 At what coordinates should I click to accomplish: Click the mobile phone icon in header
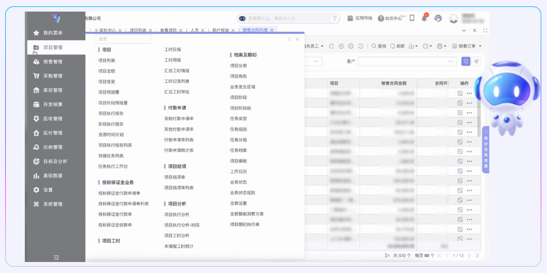coord(412,18)
